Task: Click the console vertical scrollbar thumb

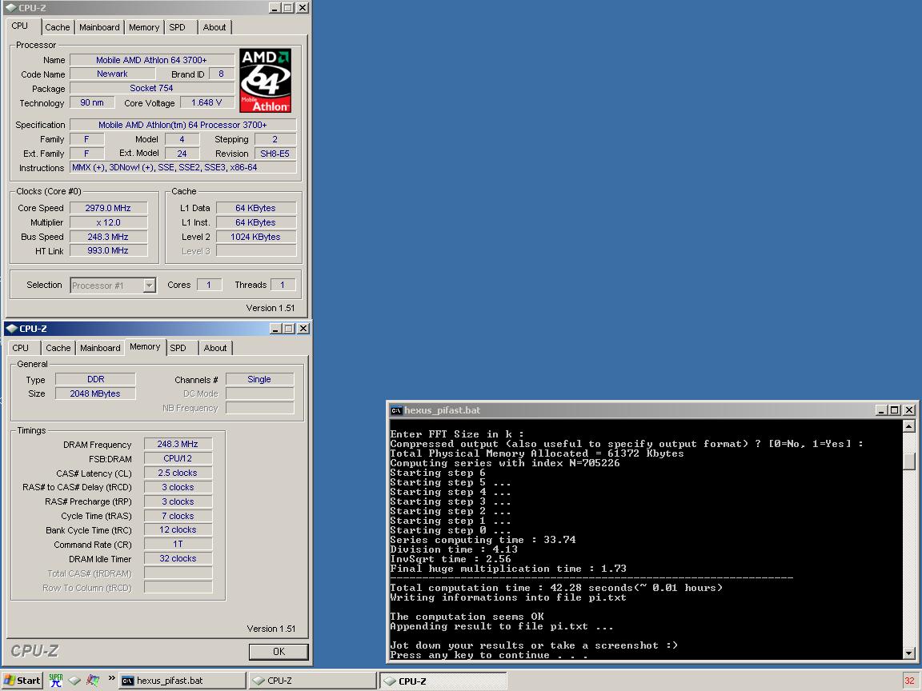Action: (x=908, y=461)
